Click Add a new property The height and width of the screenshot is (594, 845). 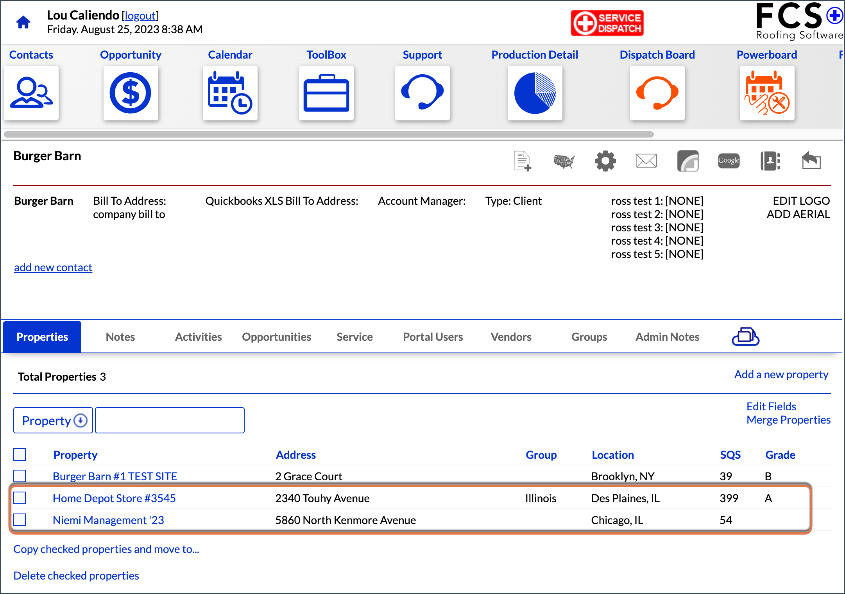click(x=781, y=374)
